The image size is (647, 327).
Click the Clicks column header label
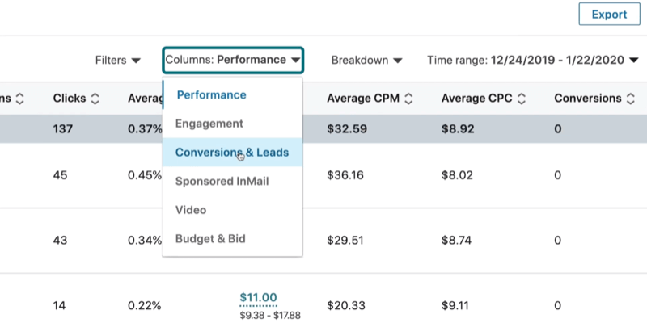coord(70,99)
